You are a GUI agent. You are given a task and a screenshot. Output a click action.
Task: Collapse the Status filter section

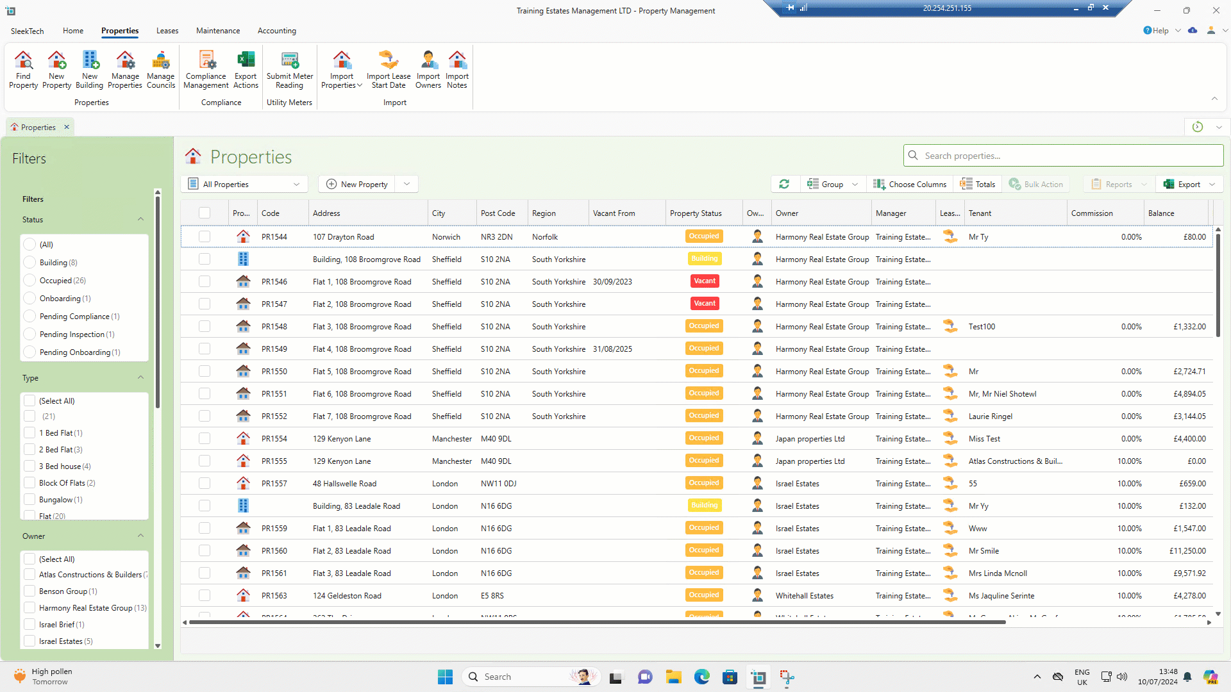(140, 219)
